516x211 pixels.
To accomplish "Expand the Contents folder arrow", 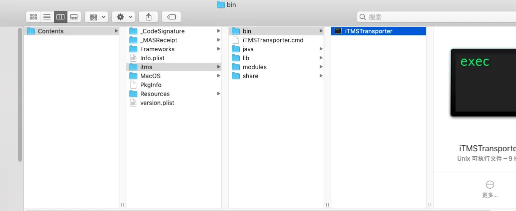I will pos(116,31).
